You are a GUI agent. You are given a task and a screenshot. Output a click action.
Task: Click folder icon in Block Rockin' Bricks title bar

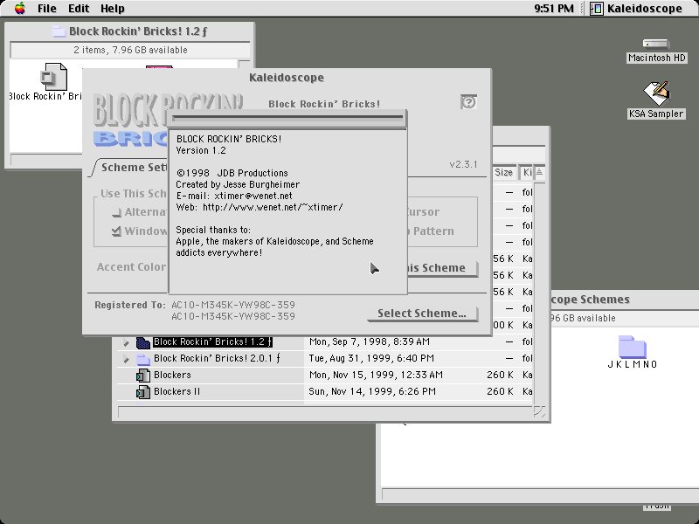click(59, 31)
